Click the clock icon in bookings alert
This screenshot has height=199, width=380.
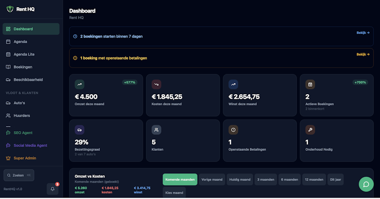(x=75, y=36)
